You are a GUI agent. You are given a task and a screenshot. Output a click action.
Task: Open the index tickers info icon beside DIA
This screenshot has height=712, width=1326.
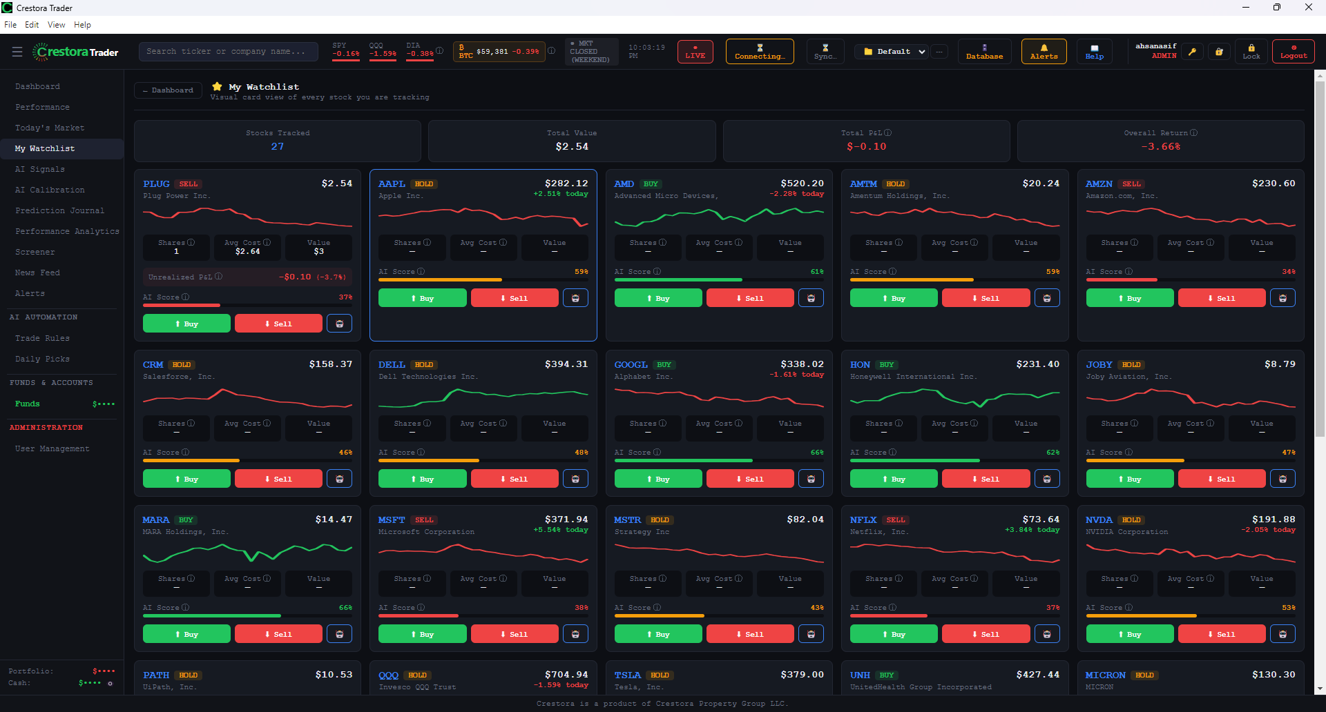pos(439,50)
